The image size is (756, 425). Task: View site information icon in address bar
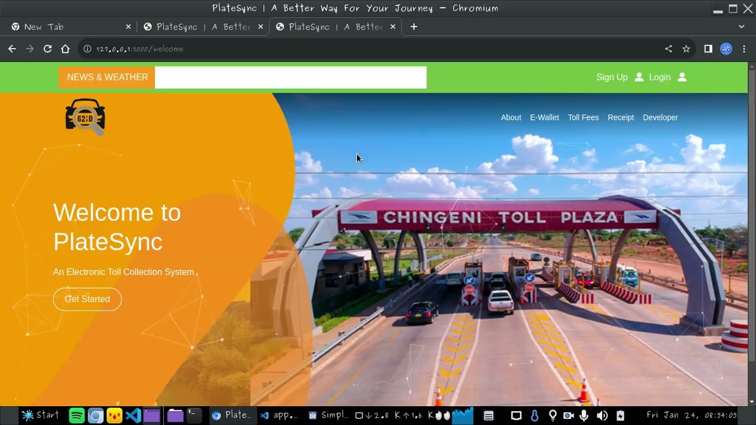(87, 49)
